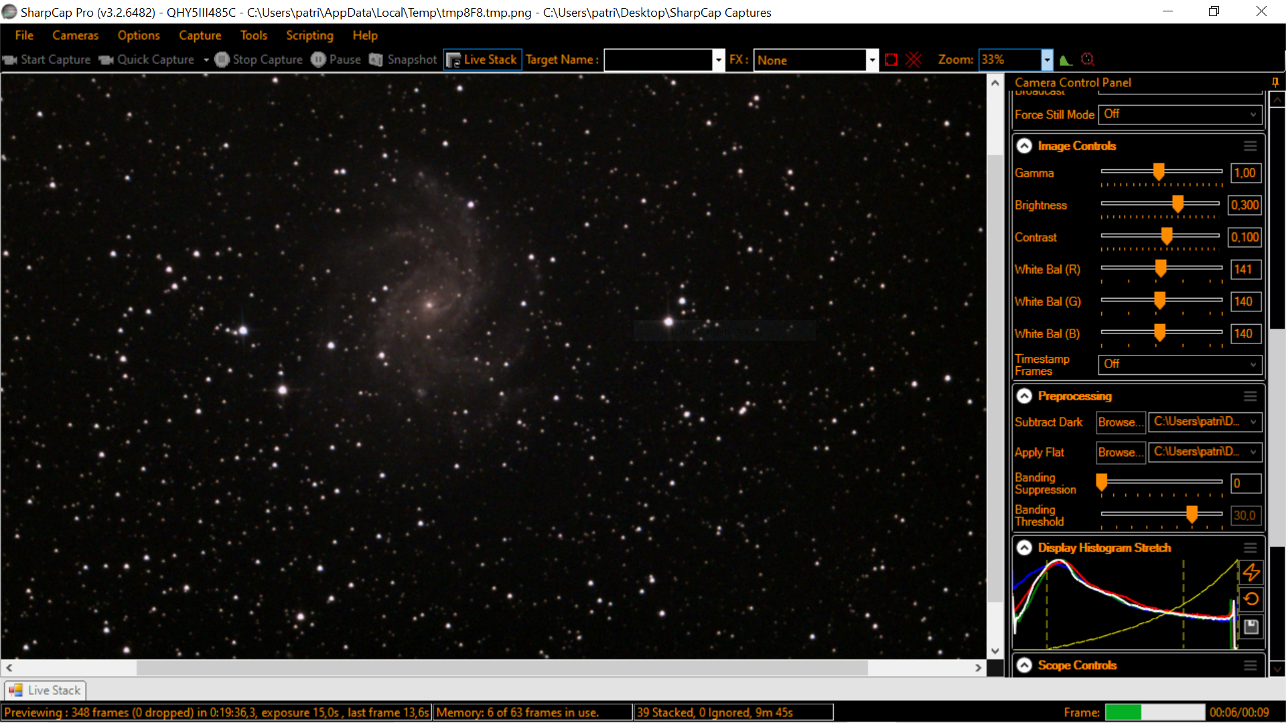This screenshot has width=1286, height=723.
Task: Click Browse for Subtract Dark
Action: (x=1121, y=422)
